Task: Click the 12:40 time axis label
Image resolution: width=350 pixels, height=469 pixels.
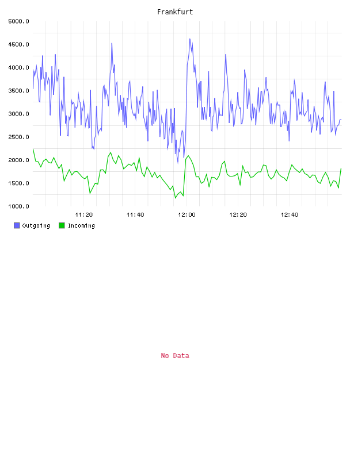Action: (290, 215)
